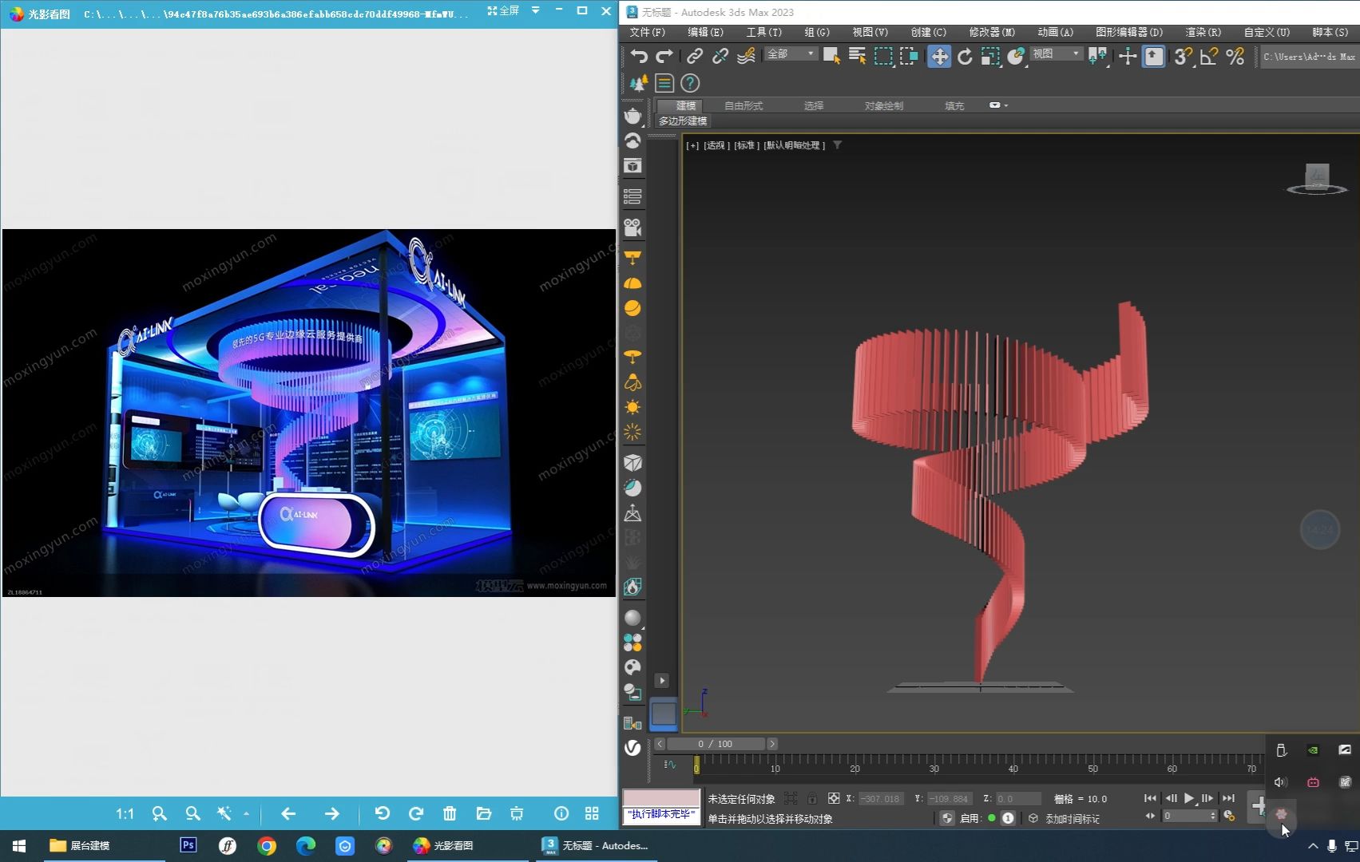Open the selection filter dropdown showing 全部
Viewport: 1360px width, 862px height.
click(x=789, y=53)
